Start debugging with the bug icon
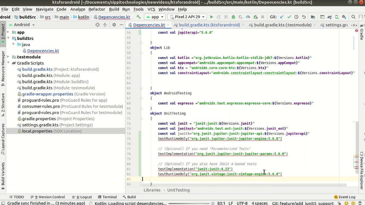 click(x=233, y=17)
